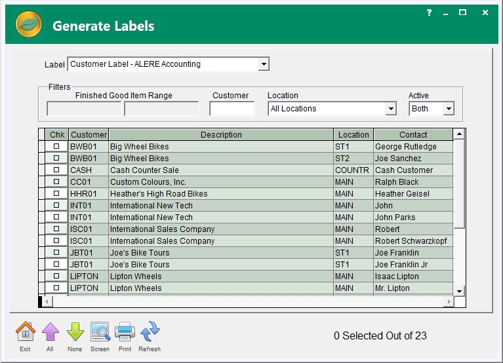Click the Print printer icon

[x=125, y=332]
